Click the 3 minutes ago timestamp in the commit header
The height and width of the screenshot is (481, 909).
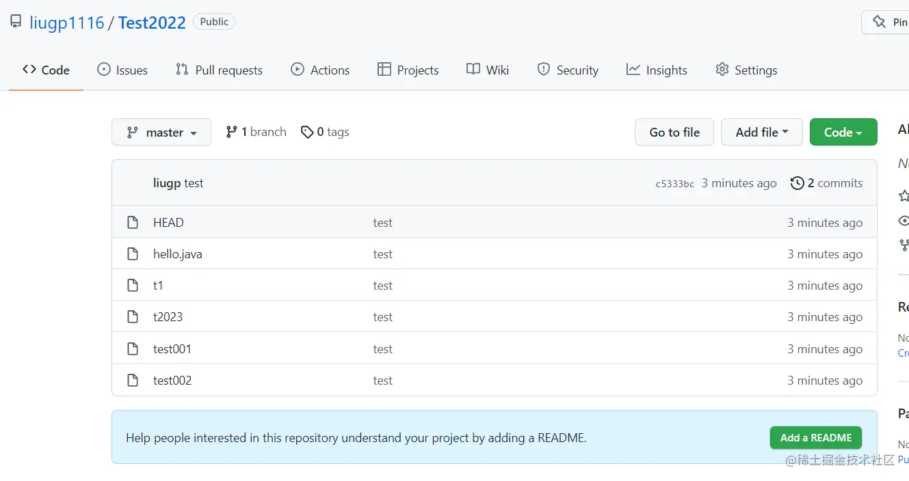pyautogui.click(x=739, y=183)
